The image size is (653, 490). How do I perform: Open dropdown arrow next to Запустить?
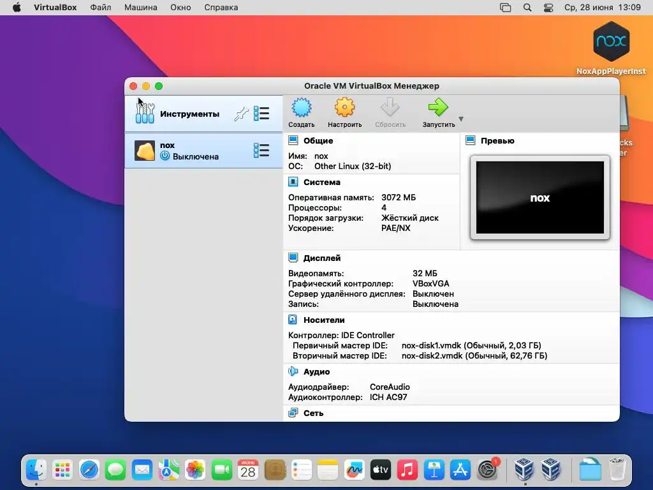(461, 119)
